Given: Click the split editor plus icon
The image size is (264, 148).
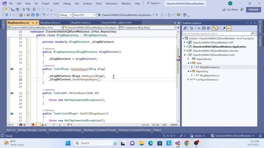Looking at the screenshot, I should pos(178,28).
